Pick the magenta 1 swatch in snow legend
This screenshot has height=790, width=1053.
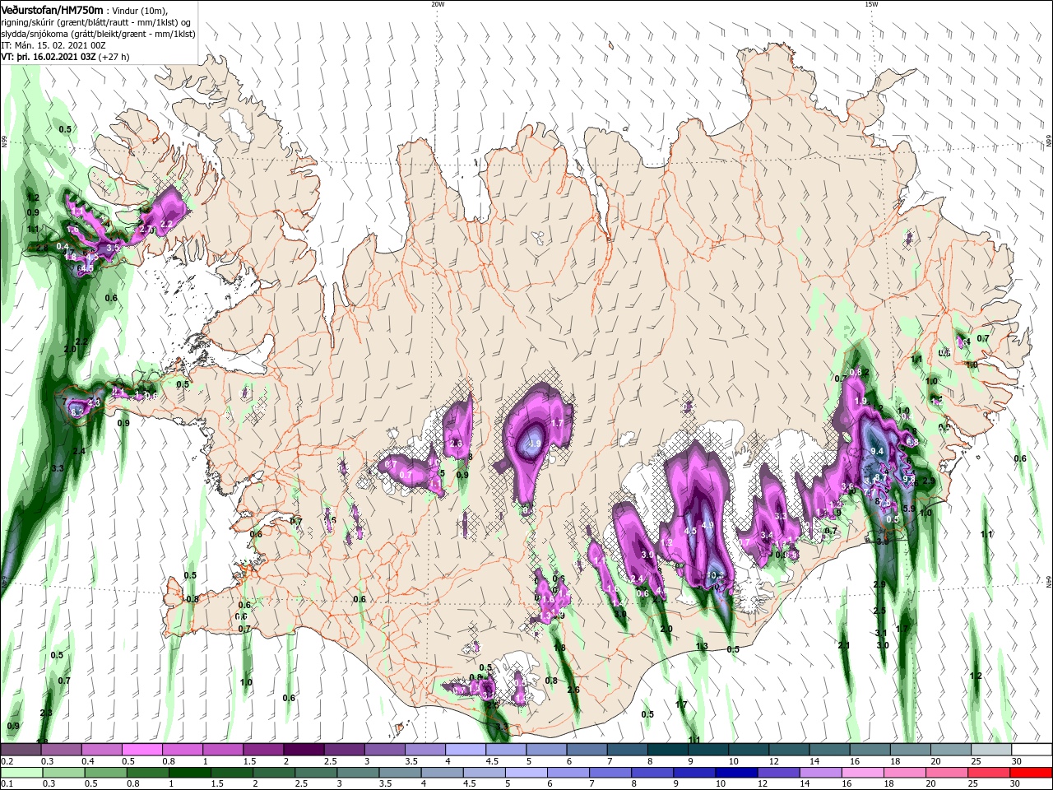(222, 750)
